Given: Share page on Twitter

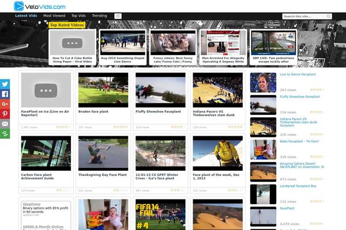Looking at the screenshot, I should (5, 84).
